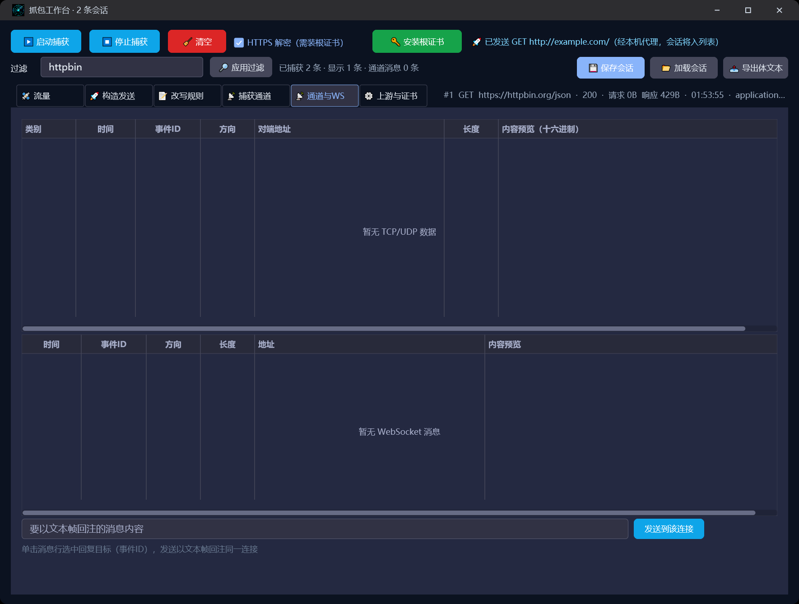Click the rocket icon beside 已发送 GET status

476,42
